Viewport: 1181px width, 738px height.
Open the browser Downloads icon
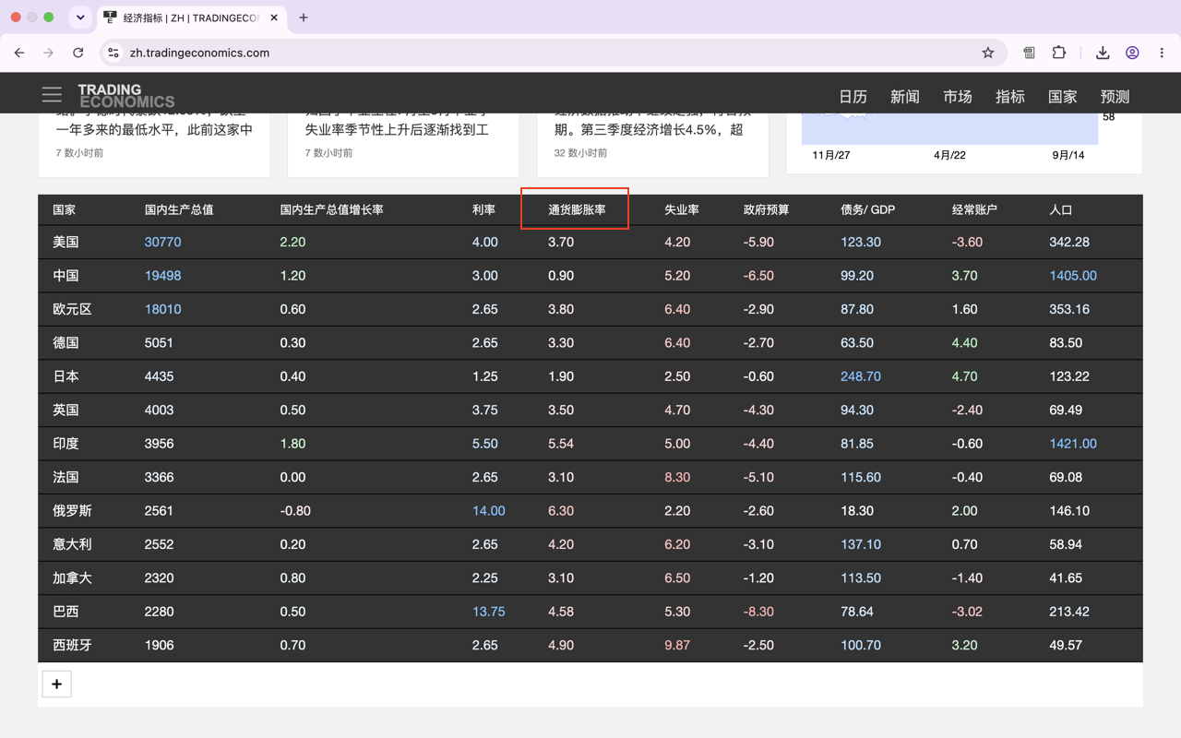coord(1103,54)
